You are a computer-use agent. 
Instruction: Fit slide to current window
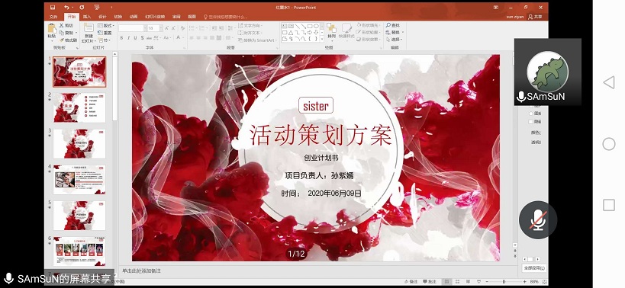point(544,282)
